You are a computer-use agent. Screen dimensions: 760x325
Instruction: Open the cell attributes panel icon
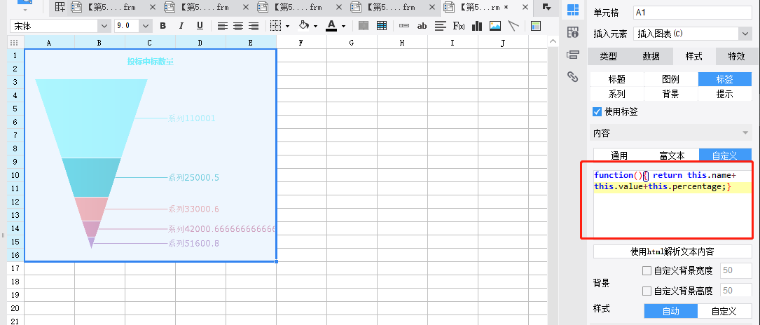[x=573, y=32]
